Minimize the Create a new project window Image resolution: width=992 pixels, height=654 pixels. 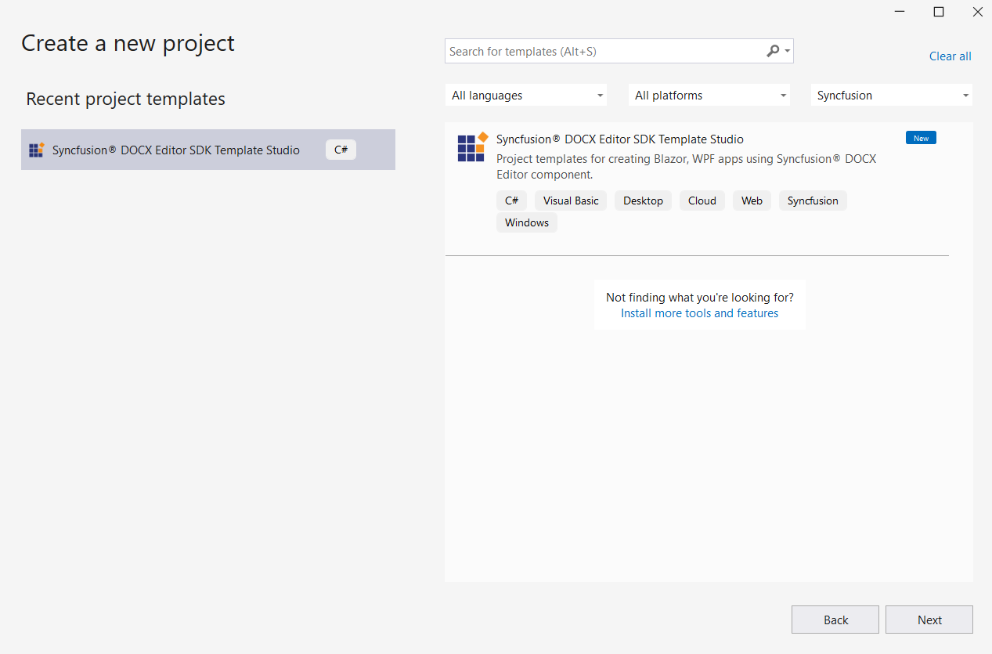coord(900,12)
